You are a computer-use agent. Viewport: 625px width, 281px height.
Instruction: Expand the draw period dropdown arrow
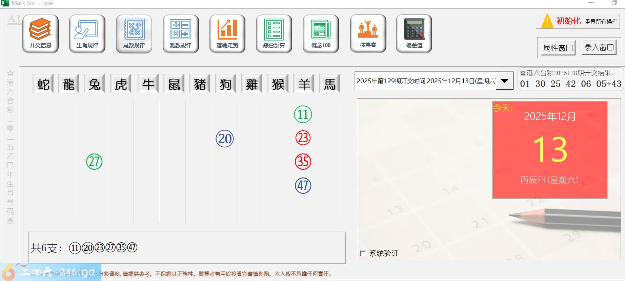pyautogui.click(x=504, y=81)
